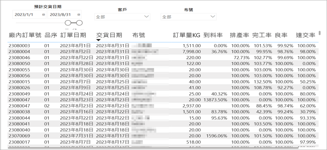
Task: Click order quantity 1,511.00
Action: pyautogui.click(x=192, y=45)
